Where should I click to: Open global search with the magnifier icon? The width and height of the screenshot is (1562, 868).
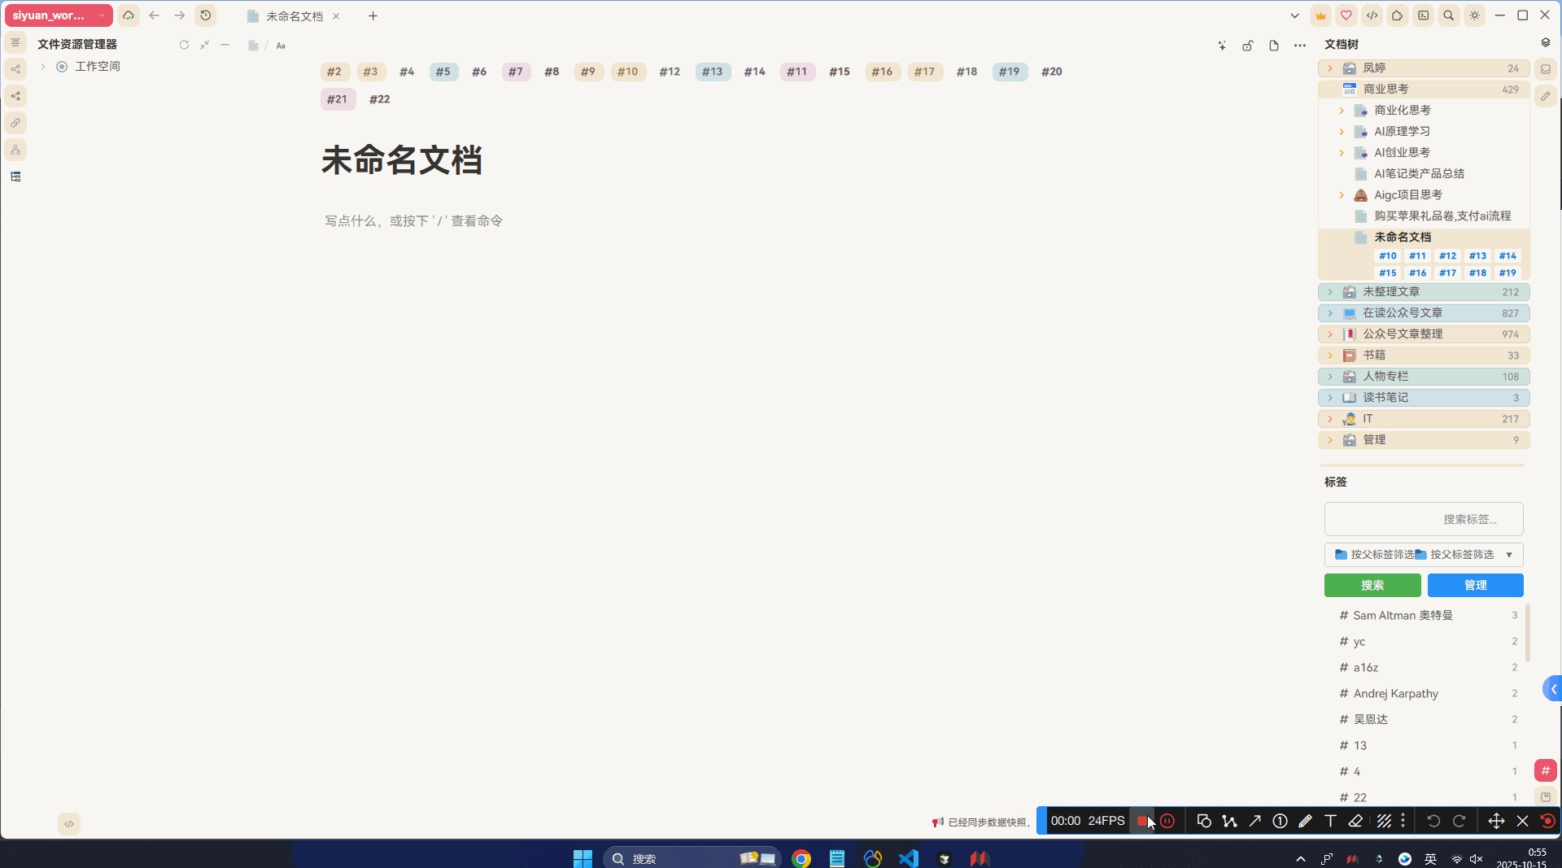click(1449, 15)
